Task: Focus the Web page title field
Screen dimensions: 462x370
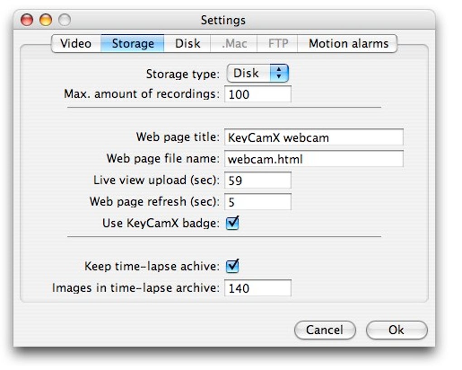Action: coord(313,137)
